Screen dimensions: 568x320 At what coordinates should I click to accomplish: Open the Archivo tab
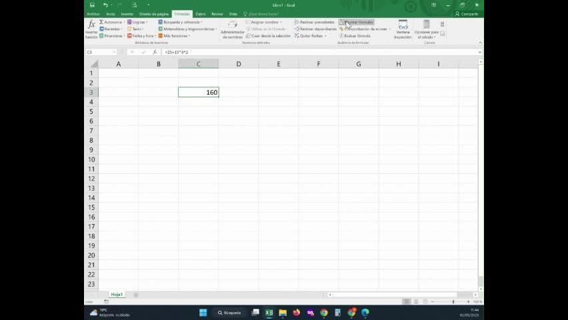click(x=93, y=14)
